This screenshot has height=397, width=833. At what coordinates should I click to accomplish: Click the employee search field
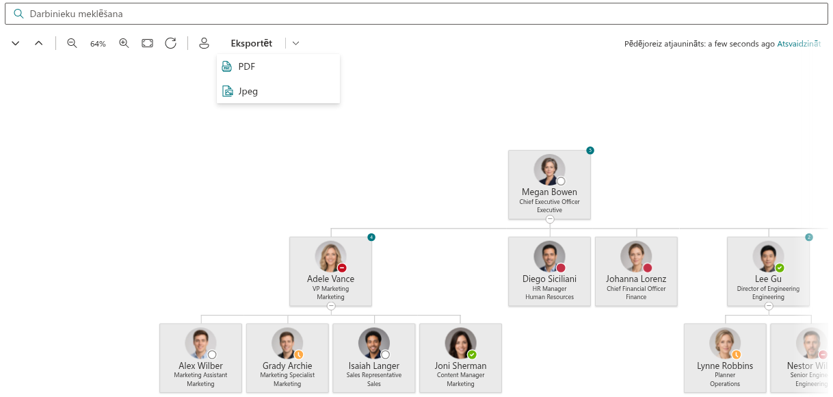[416, 14]
